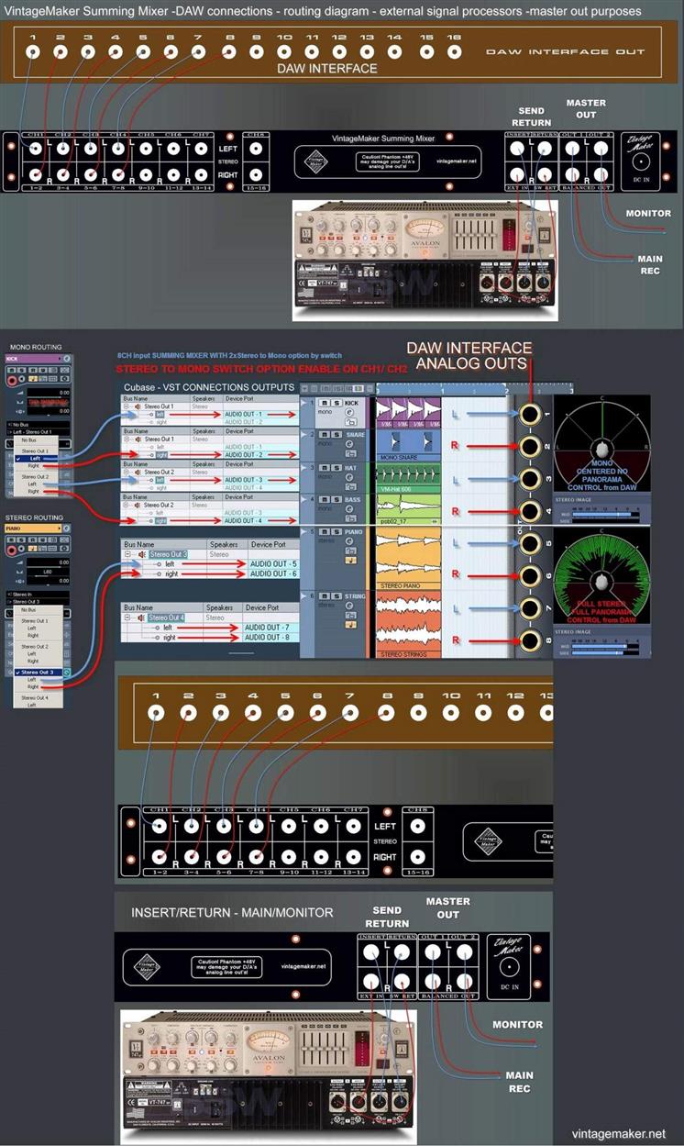The width and height of the screenshot is (684, 1146).
Task: Choose Stereo Out 4 in STEREO ROUTING menu
Action: click(35, 698)
